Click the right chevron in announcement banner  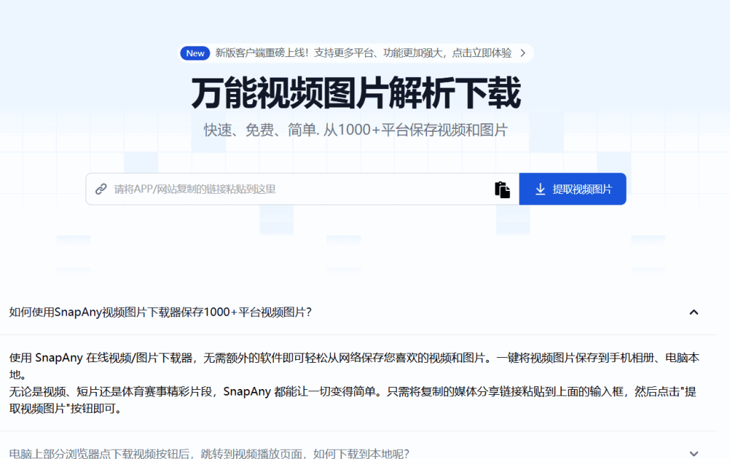(523, 53)
